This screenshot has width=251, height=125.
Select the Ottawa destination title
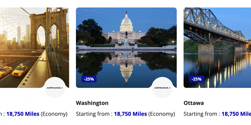click(x=194, y=103)
